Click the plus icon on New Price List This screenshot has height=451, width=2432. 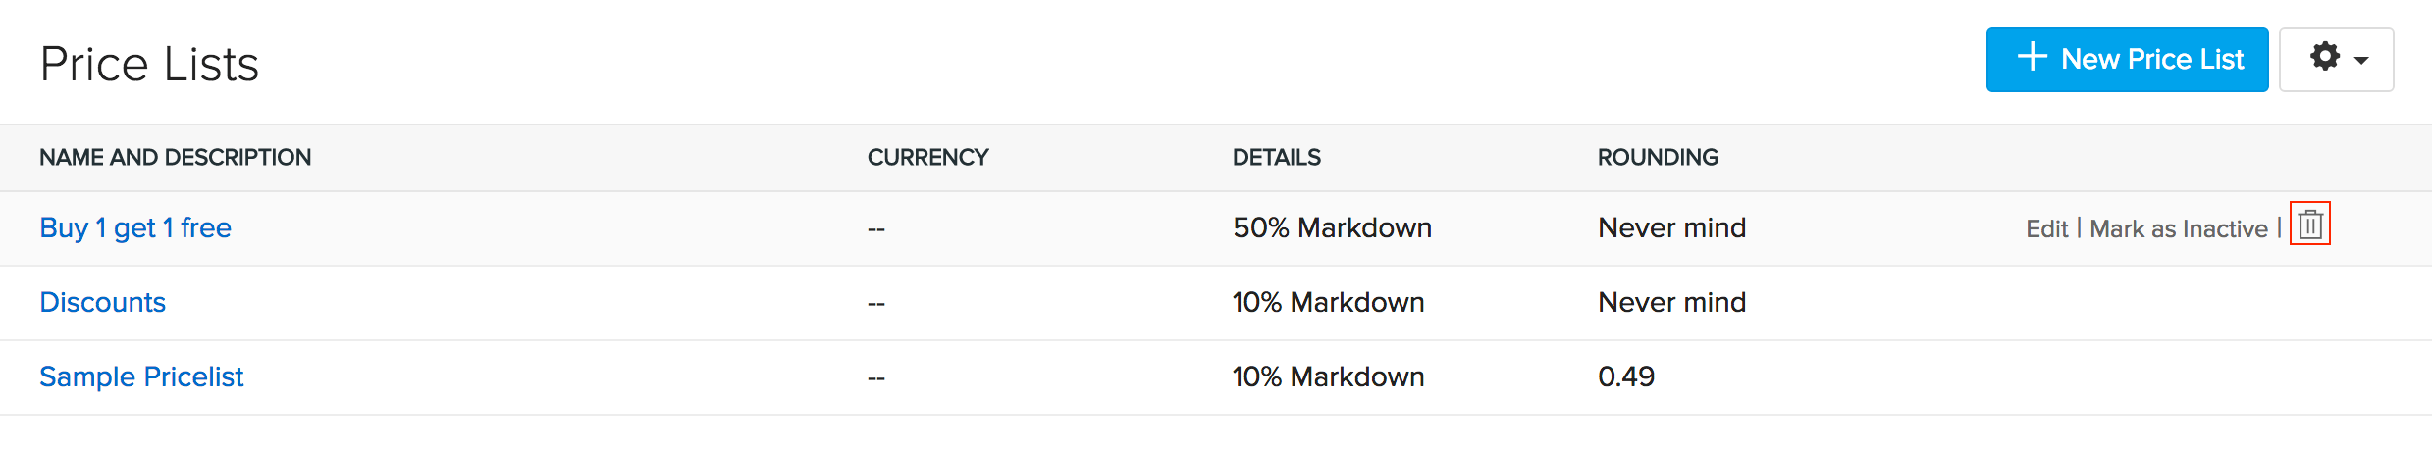point(2032,57)
